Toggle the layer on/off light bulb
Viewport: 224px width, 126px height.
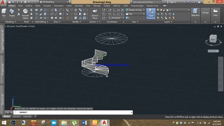coord(158,10)
